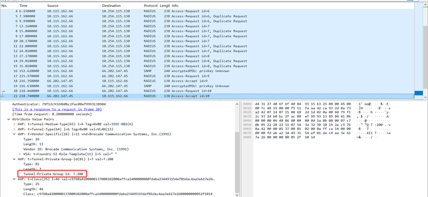Expand the Tunnel-Type(64) AVP node

[x=14, y=129]
